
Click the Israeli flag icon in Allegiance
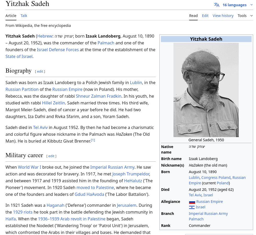(192, 207)
